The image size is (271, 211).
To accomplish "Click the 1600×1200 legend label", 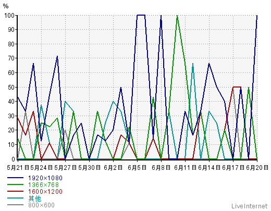I will pos(45,192).
